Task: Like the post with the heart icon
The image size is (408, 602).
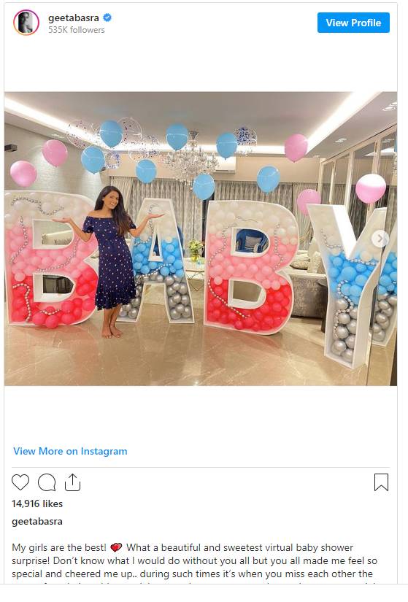Action: click(20, 482)
